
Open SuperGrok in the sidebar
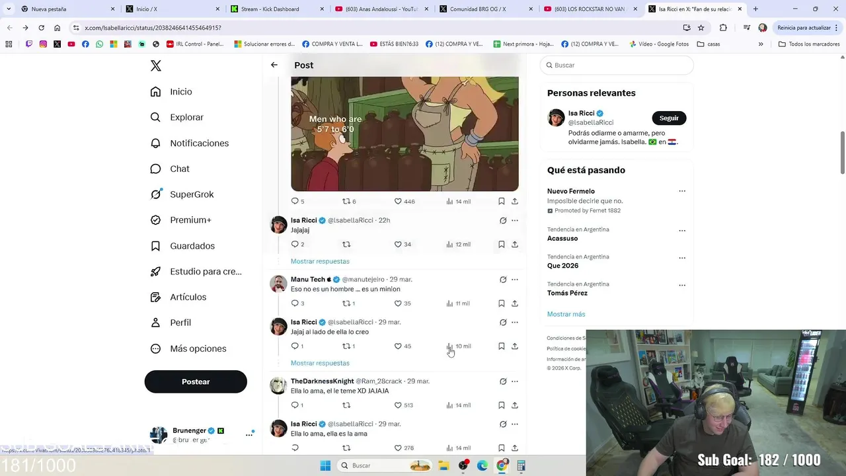tap(182, 194)
